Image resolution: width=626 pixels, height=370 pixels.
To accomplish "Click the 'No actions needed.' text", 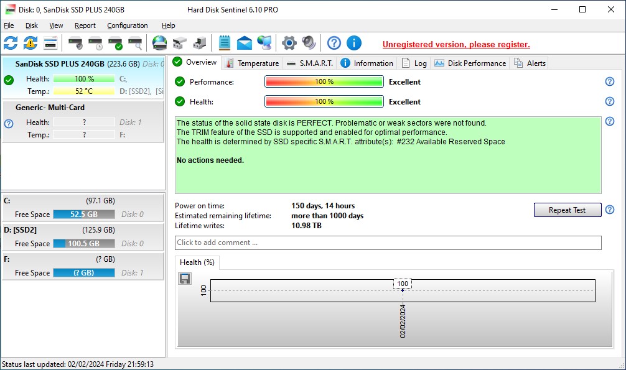I will (x=210, y=160).
